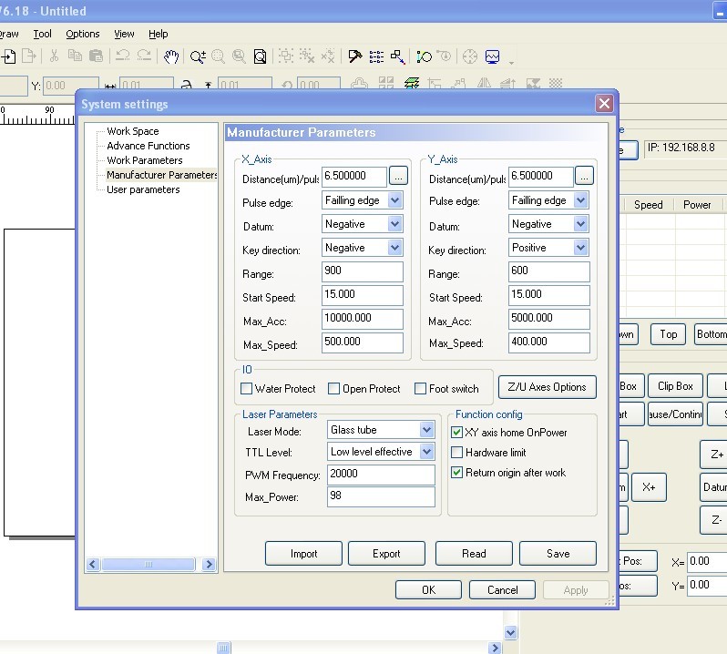Click the PWM Frequency input field

(380, 474)
